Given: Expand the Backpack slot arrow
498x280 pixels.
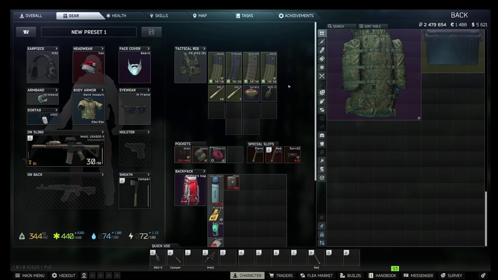Looking at the screenshot, I should 204,171.
